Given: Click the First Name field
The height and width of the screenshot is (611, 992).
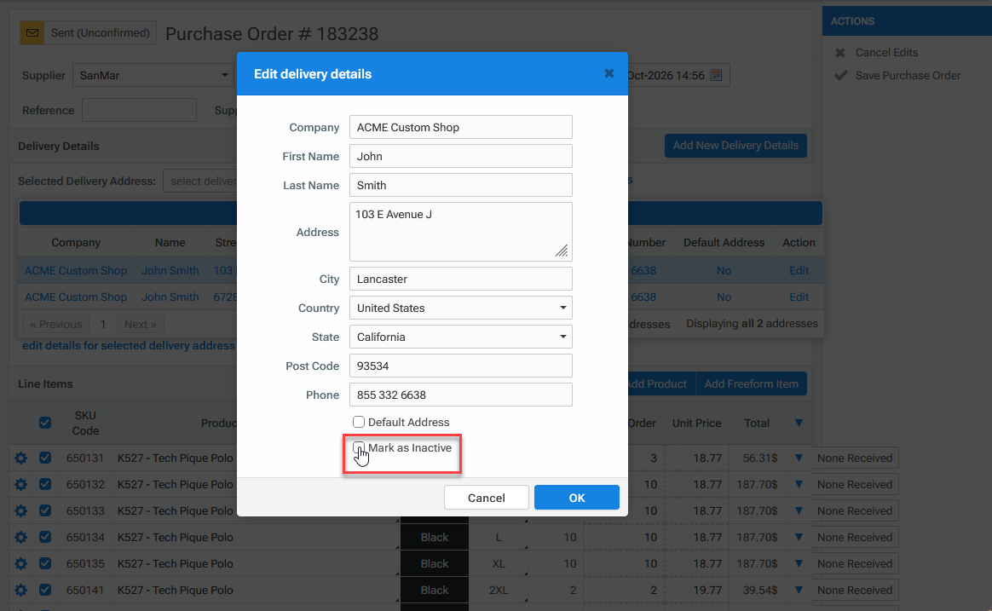Looking at the screenshot, I should coord(460,156).
